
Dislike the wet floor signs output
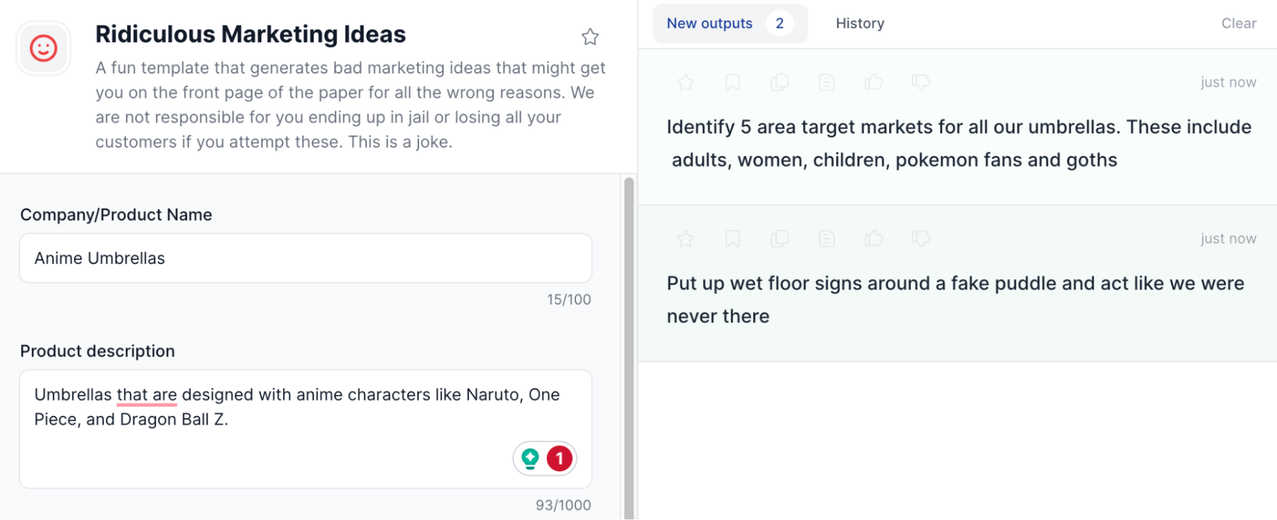[x=921, y=239]
